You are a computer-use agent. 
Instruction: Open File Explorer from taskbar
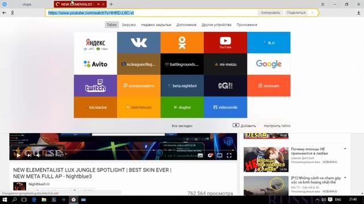coord(44,199)
